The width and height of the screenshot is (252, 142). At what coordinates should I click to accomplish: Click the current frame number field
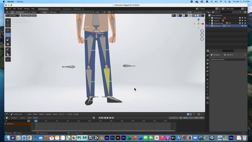click(173, 118)
